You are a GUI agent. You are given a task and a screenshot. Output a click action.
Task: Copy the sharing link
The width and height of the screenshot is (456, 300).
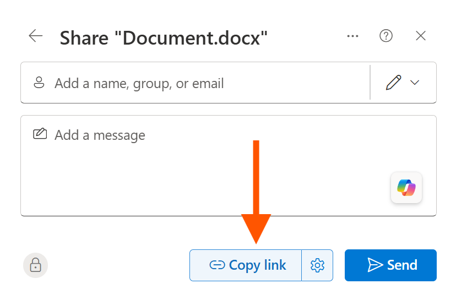[x=246, y=265]
